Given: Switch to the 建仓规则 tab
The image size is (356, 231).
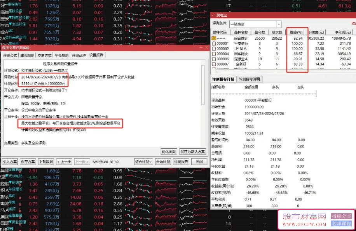Looking at the screenshot, I should point(27,55).
